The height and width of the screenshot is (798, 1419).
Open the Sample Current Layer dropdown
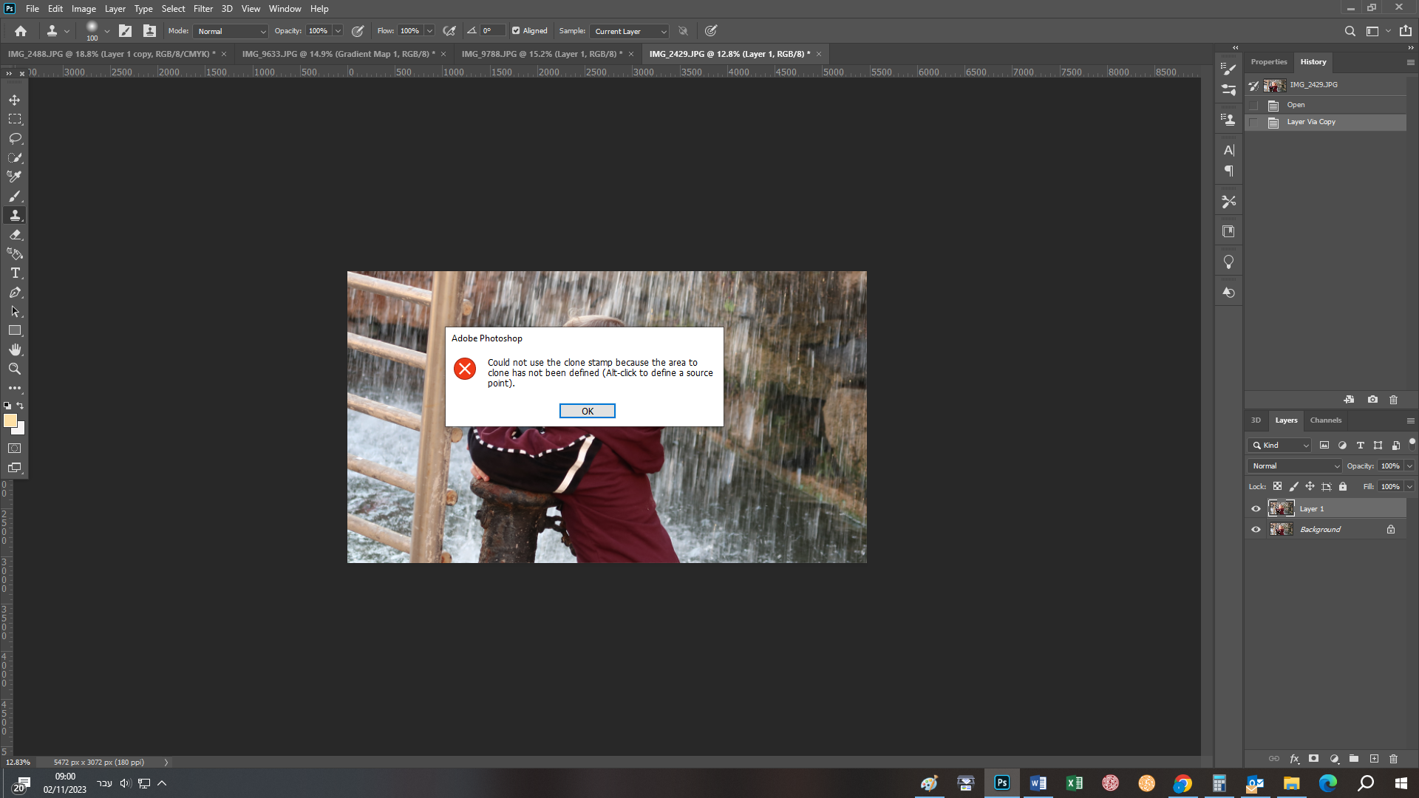pyautogui.click(x=630, y=31)
